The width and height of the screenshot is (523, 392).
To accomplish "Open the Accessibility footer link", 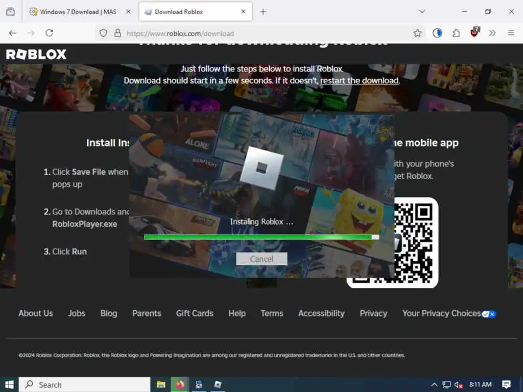I will 321,313.
